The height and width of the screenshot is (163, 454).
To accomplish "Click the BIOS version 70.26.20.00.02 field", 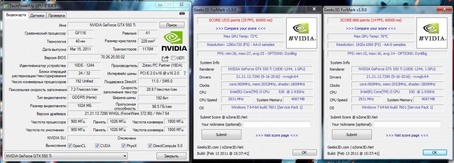I will [113, 57].
